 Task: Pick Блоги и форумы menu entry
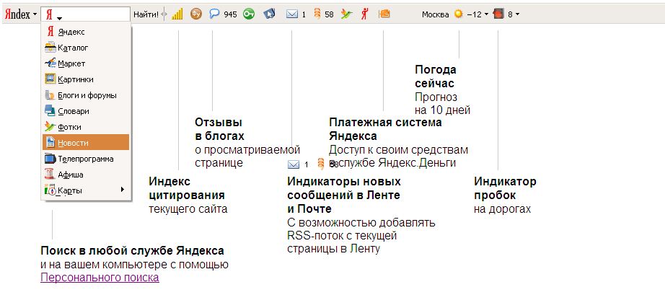(x=86, y=95)
